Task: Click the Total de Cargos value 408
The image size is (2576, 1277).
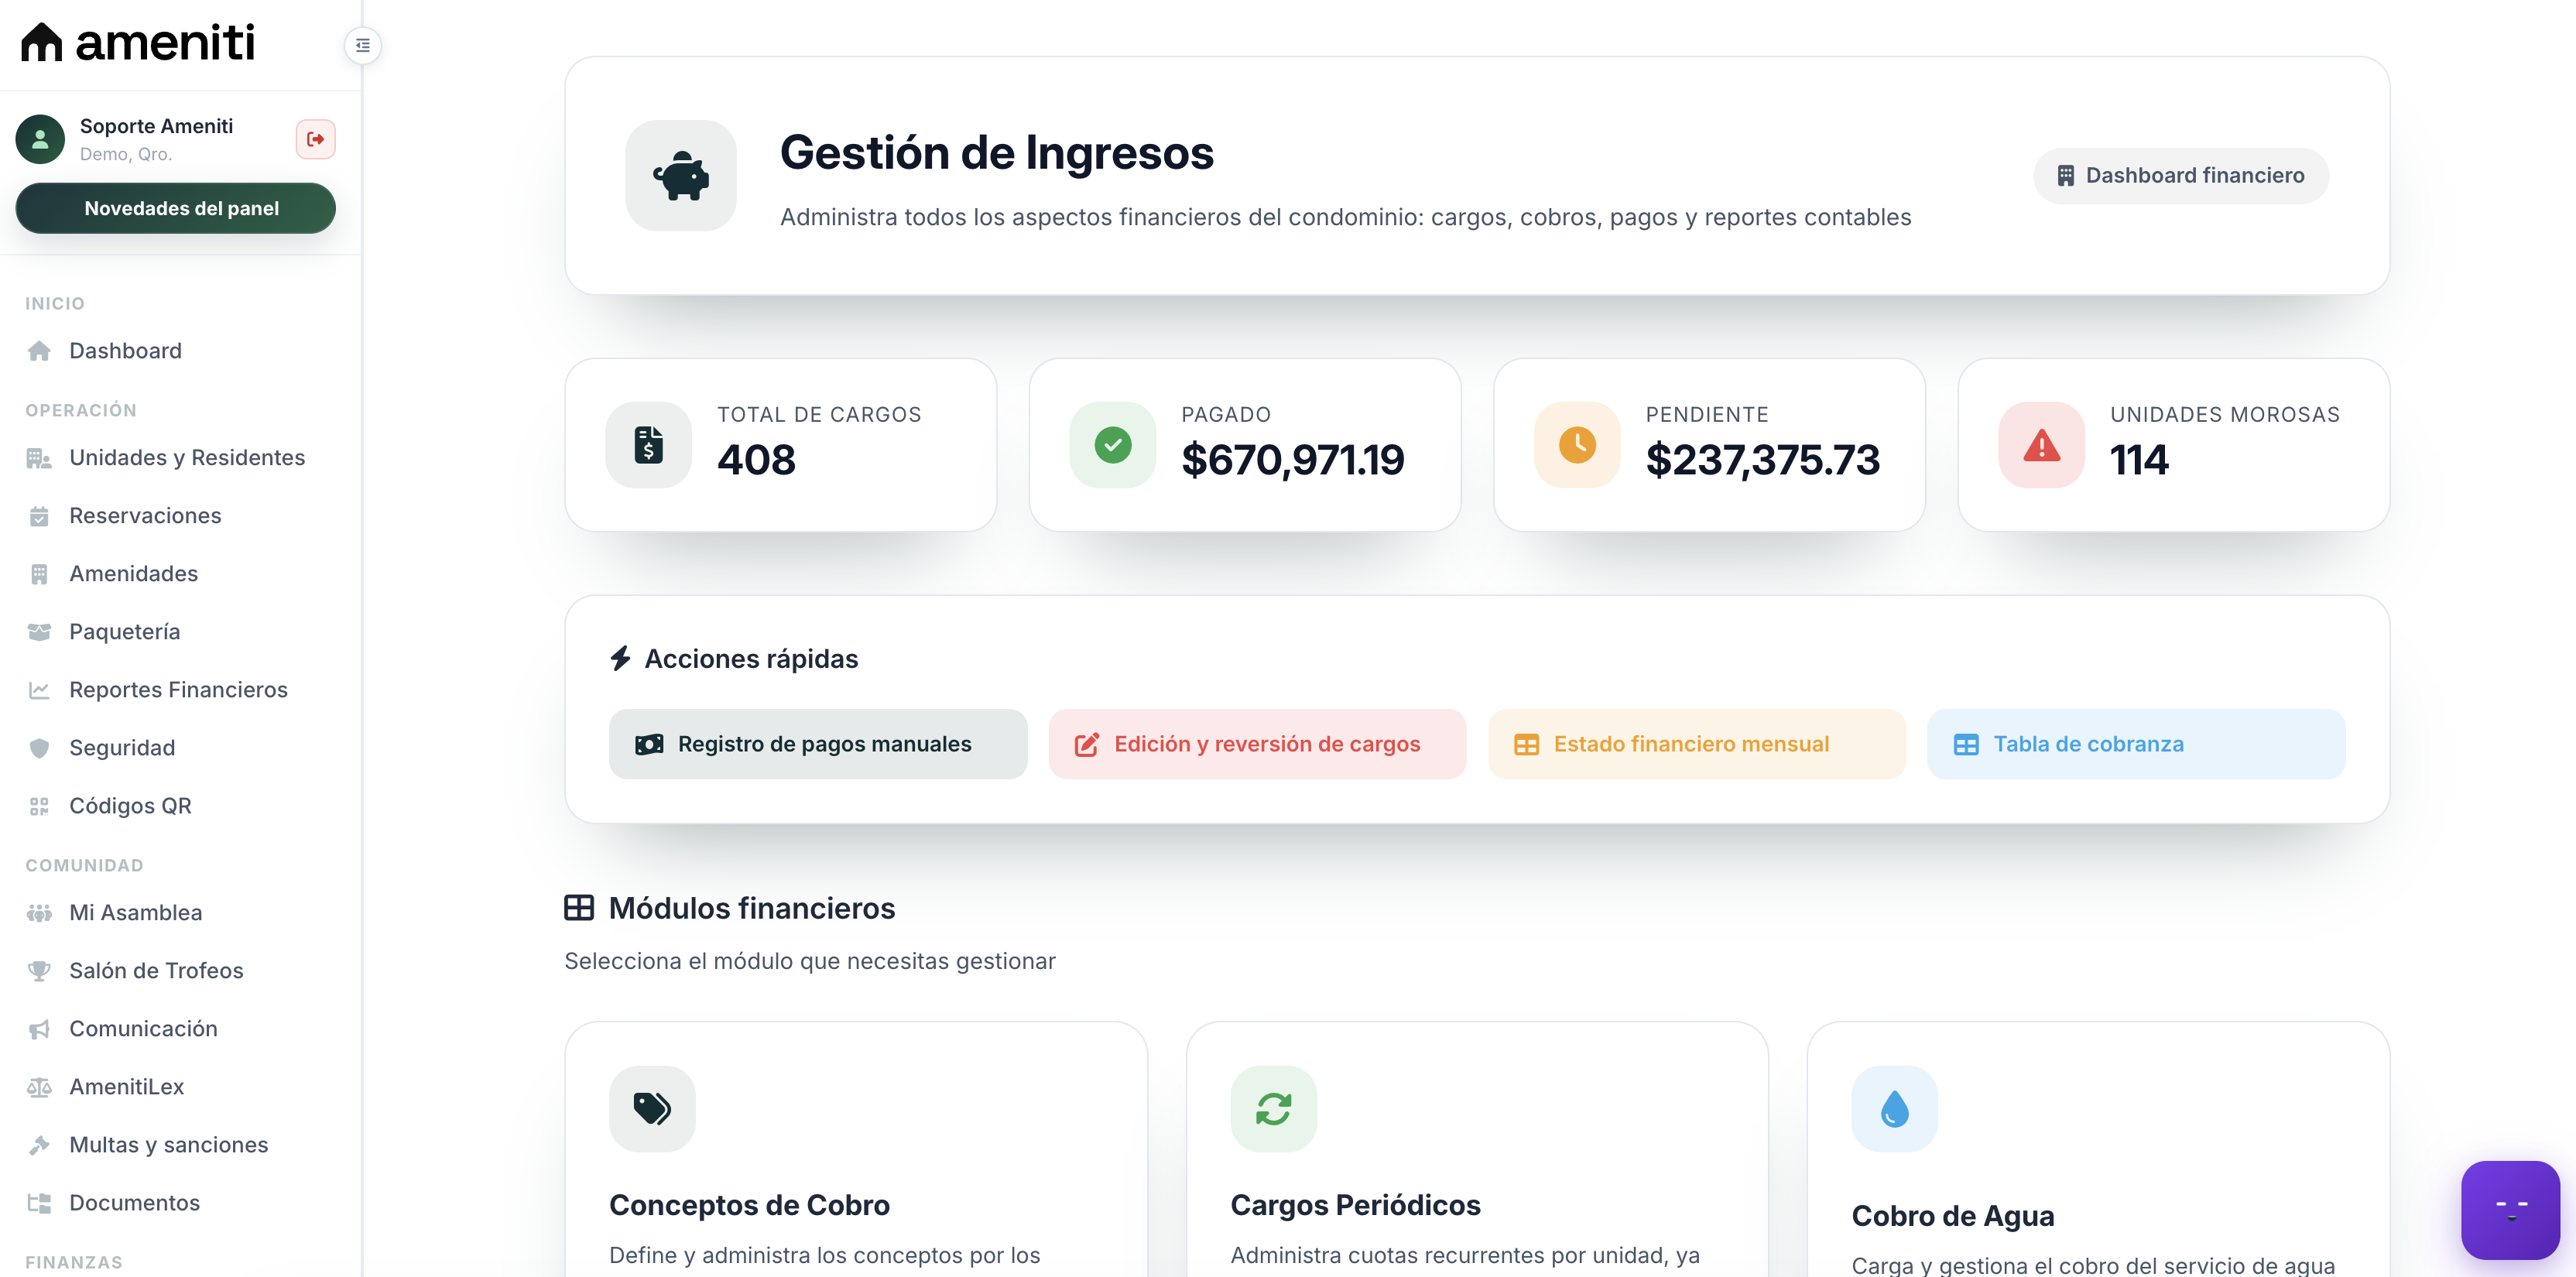Action: click(757, 460)
